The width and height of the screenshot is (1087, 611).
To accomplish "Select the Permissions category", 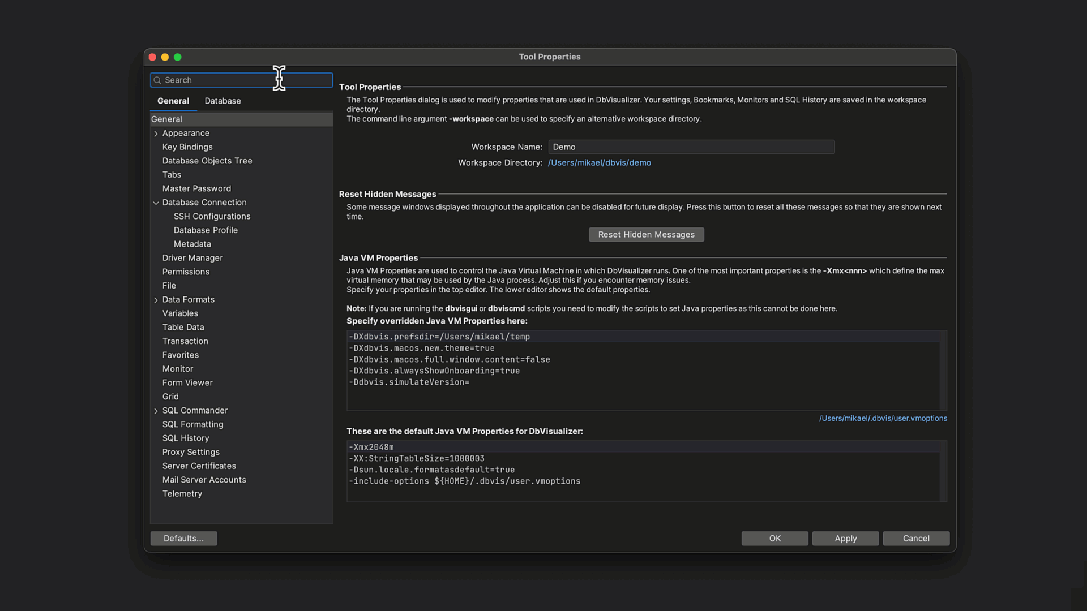I will [x=186, y=272].
